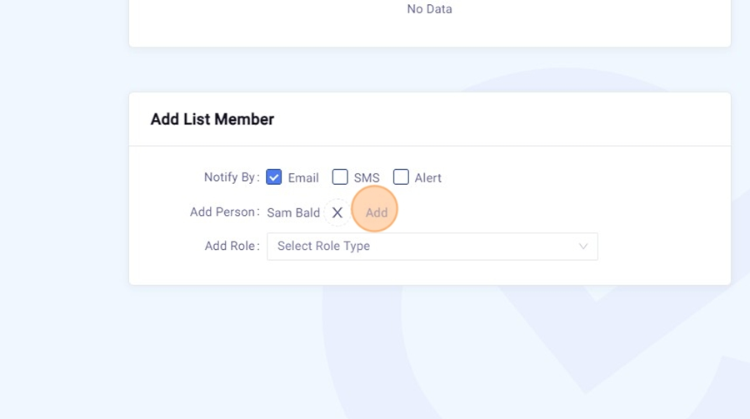Click the Notify By field label
Viewport: 750px width, 419px height.
232,177
